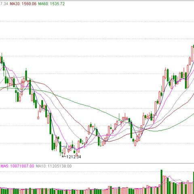Click the red candle at the second dip's bottom
Image resolution: width=194 pixels, height=194 pixels.
135,143
